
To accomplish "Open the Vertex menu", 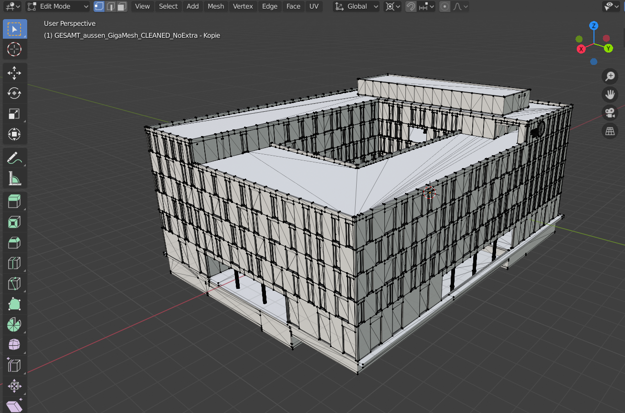I will coord(243,6).
